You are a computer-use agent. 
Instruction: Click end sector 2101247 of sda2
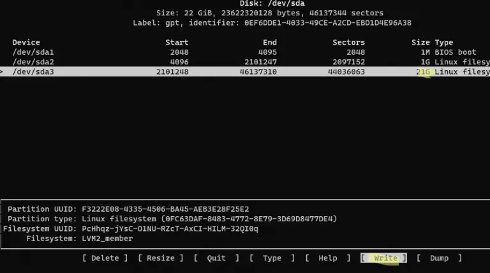pos(260,62)
